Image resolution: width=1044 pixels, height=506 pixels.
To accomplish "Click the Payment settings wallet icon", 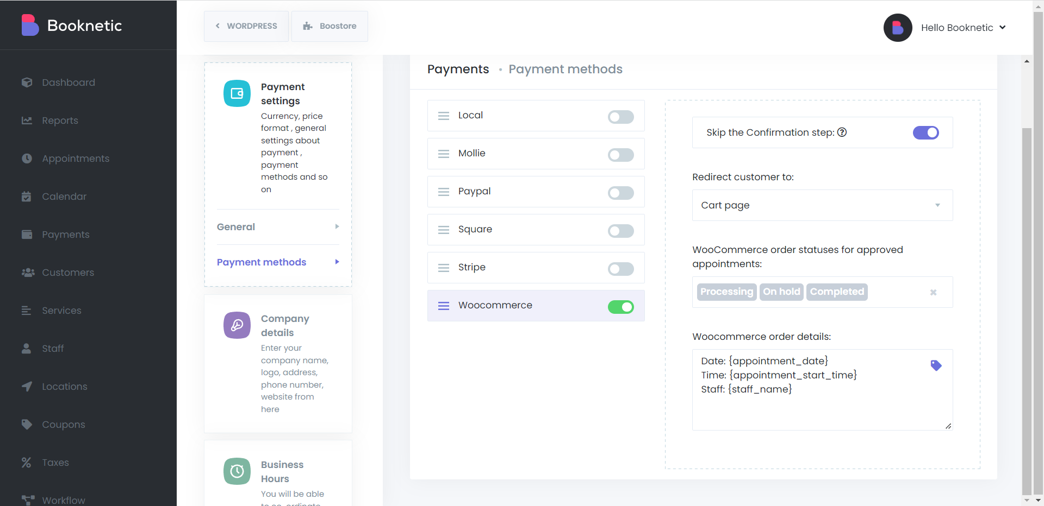I will [237, 93].
